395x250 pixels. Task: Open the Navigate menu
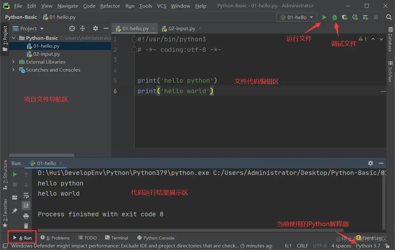68,6
